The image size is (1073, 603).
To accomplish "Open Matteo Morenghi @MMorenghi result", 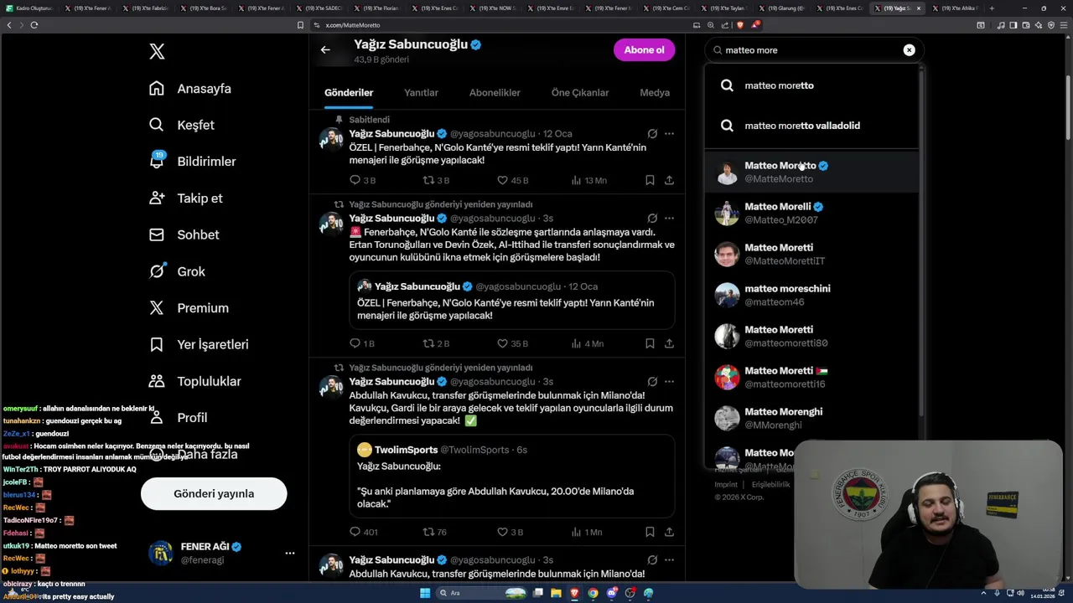I will (811, 418).
